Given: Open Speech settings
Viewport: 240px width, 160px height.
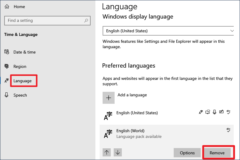Looking at the screenshot, I should [x=20, y=95].
